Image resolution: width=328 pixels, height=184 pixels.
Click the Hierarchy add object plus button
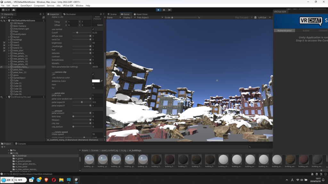tap(3, 17)
